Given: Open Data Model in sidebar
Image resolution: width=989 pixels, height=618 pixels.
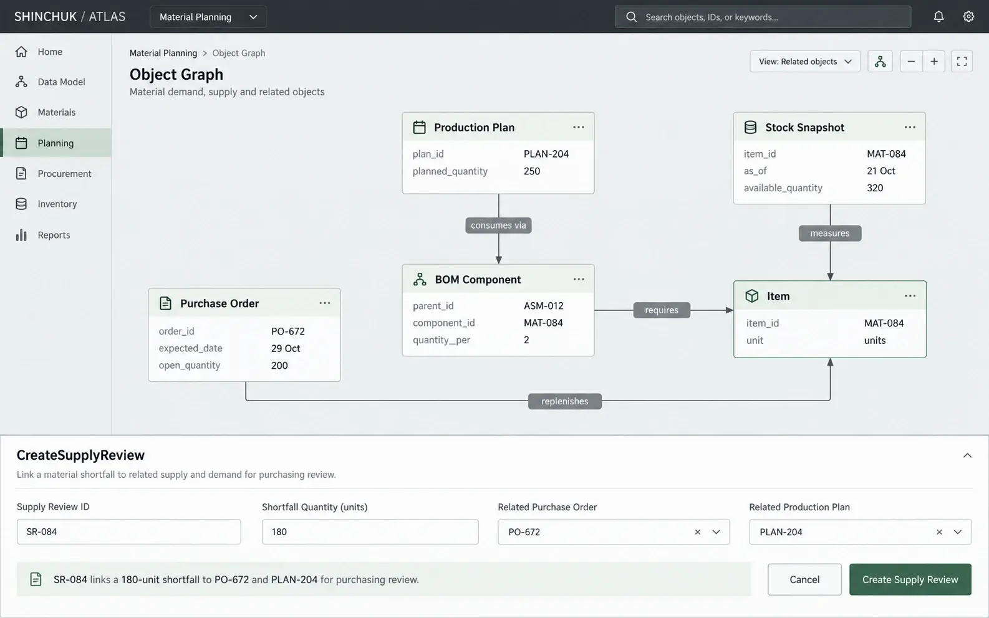Looking at the screenshot, I should (55, 82).
